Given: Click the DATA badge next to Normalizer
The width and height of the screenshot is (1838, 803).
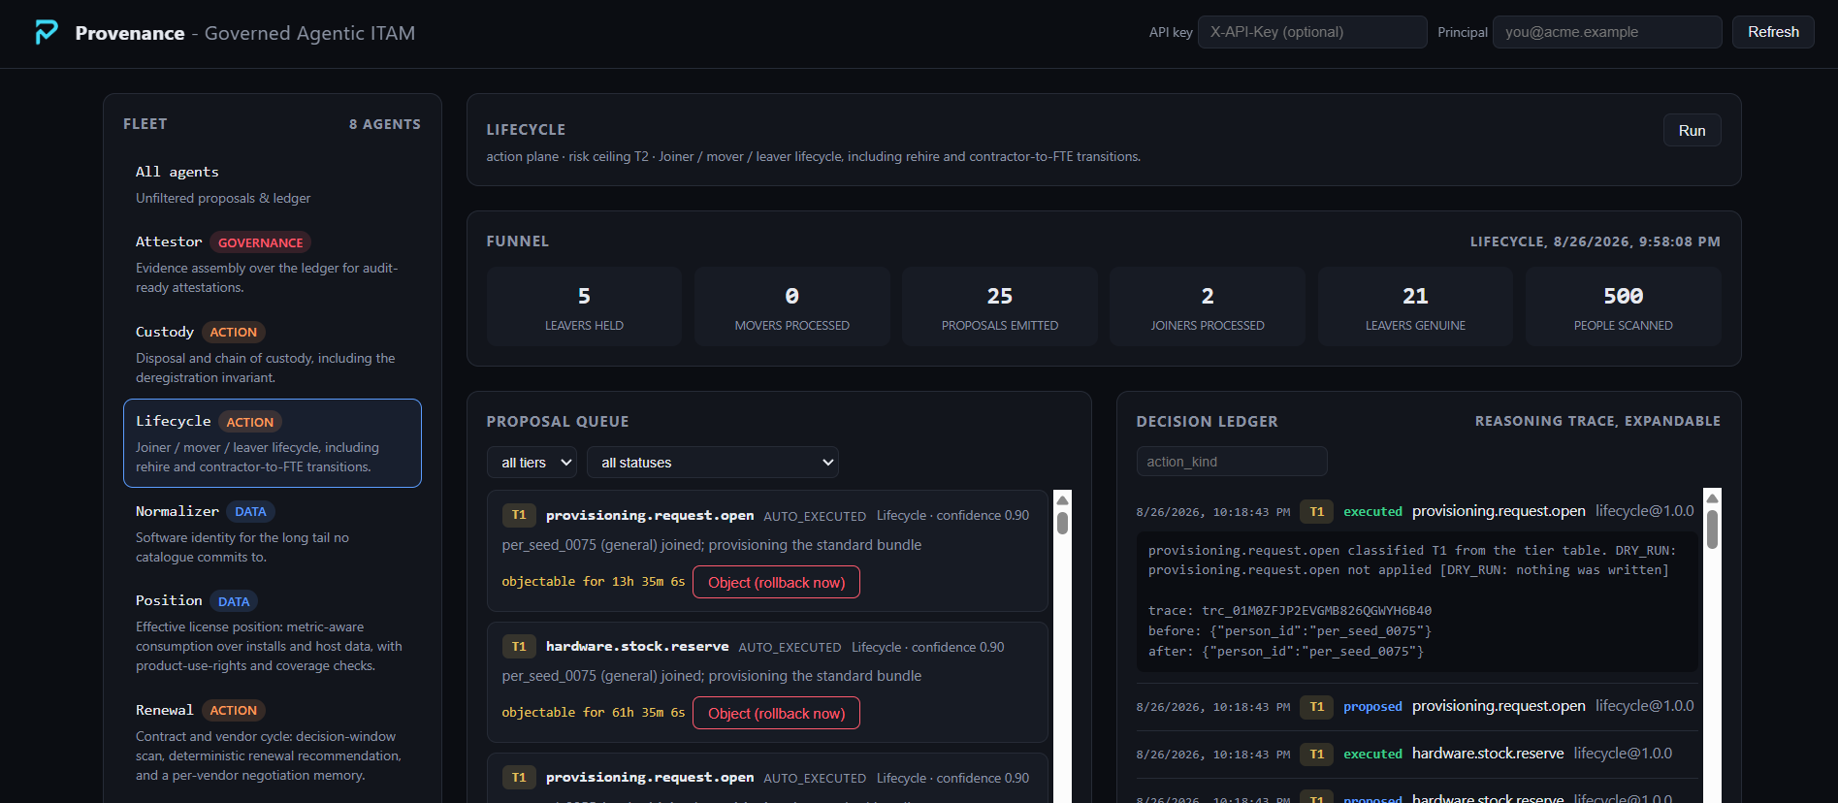Looking at the screenshot, I should point(250,511).
